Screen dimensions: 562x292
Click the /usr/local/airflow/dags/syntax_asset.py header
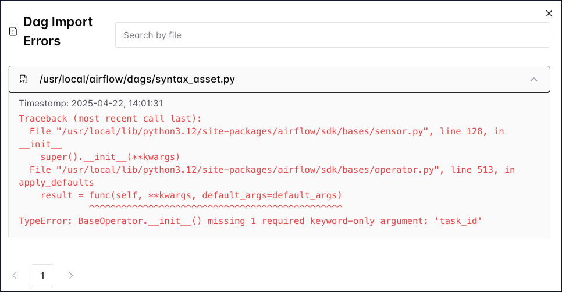[137, 79]
